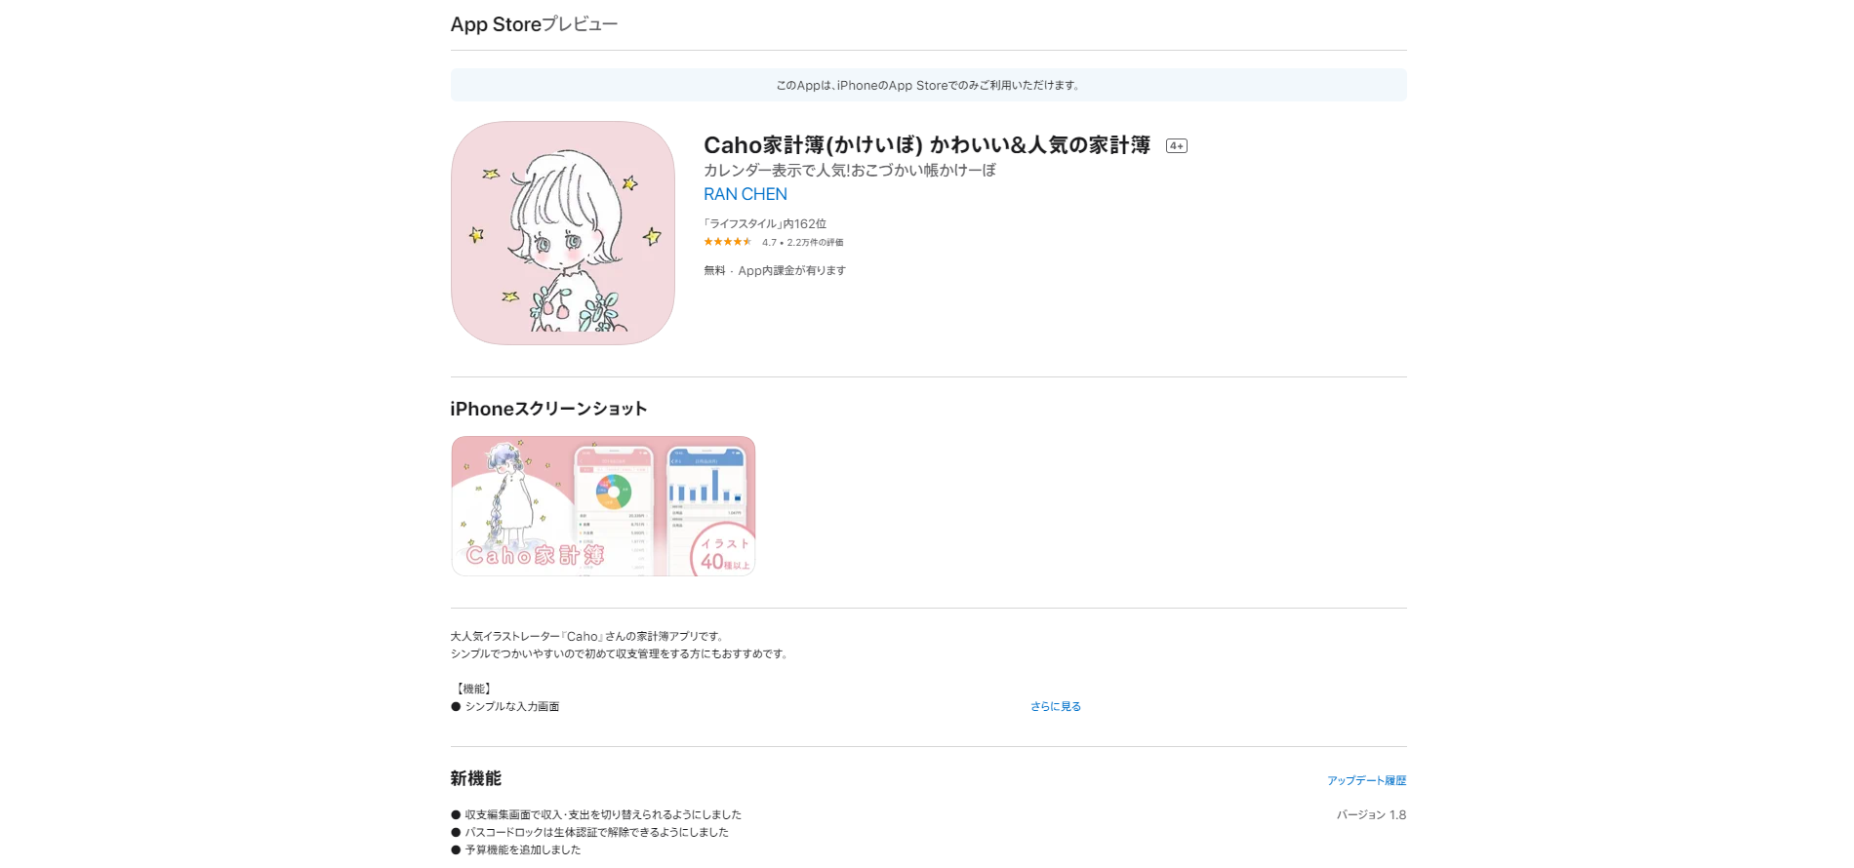Click the シンプルな入力画面 bullet line
The width and height of the screenshot is (1854, 868).
tap(505, 706)
